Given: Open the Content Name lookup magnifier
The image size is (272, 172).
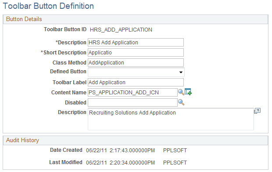Looking at the screenshot, I should 181,92.
